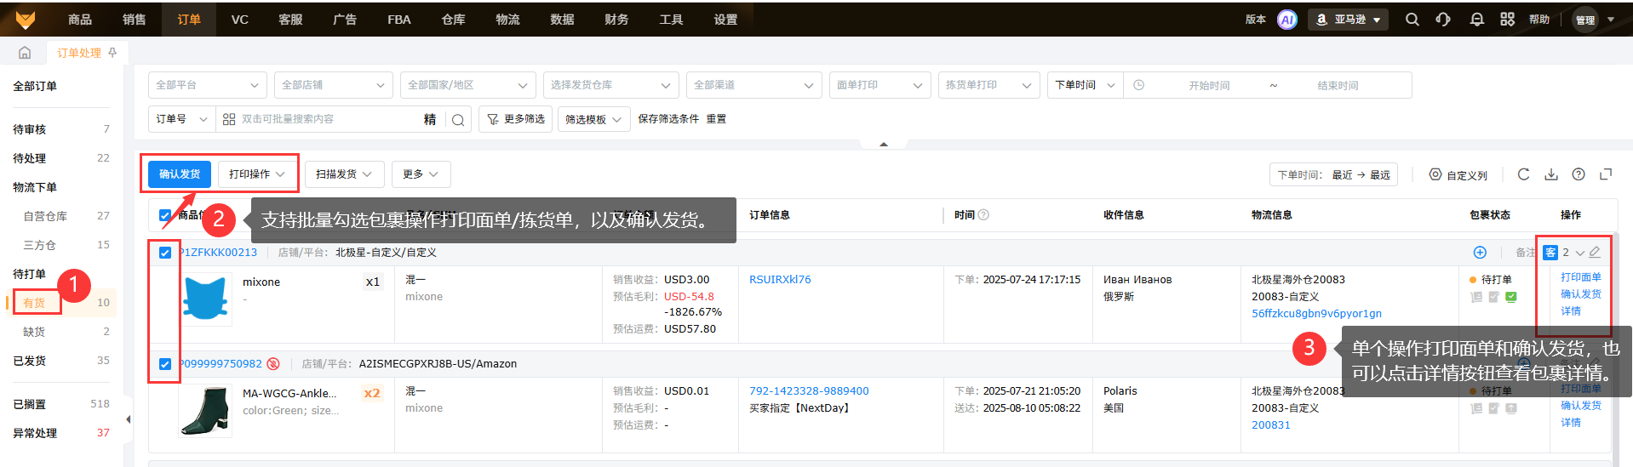Click the green status icon under 待打单 first row
This screenshot has height=467, width=1633.
point(1511,297)
